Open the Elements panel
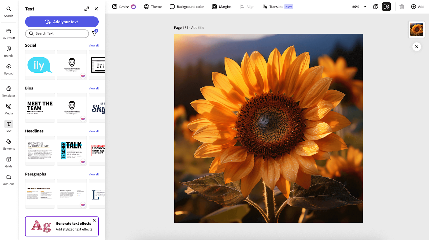The width and height of the screenshot is (429, 240). [9, 144]
